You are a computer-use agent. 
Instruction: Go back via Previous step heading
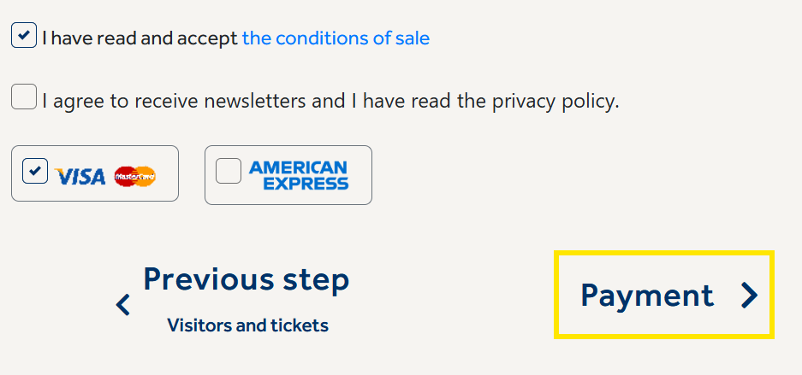247,279
